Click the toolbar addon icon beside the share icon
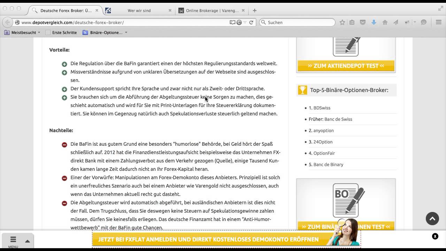Viewport: 446px width, 251px height. point(407,22)
